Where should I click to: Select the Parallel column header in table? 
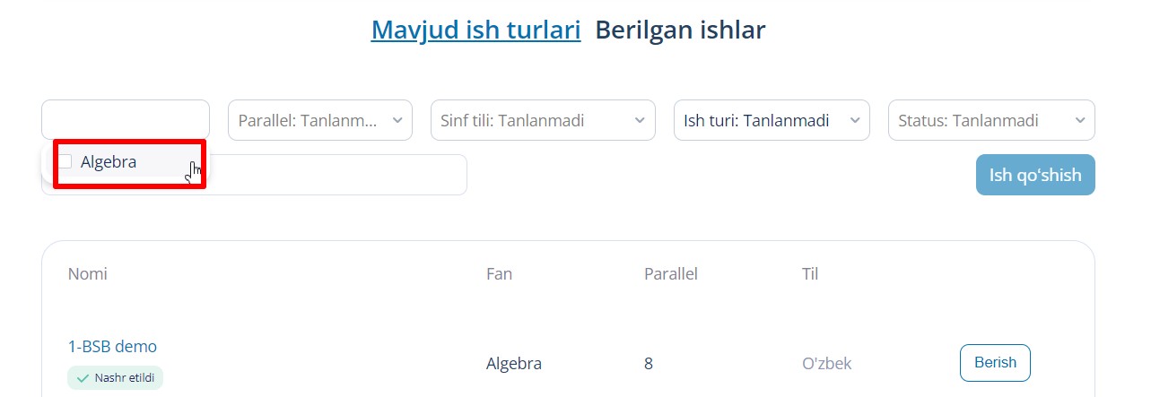670,273
